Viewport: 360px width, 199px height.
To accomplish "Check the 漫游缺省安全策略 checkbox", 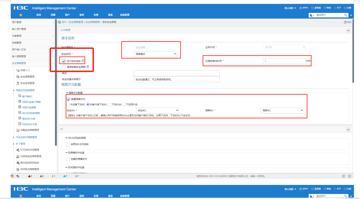I will 64,67.
